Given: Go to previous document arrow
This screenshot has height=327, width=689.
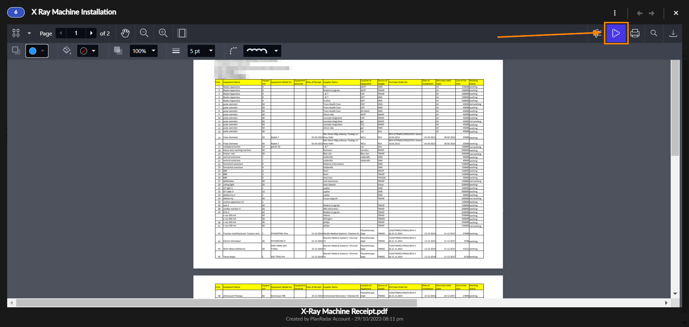Looking at the screenshot, I should [639, 13].
